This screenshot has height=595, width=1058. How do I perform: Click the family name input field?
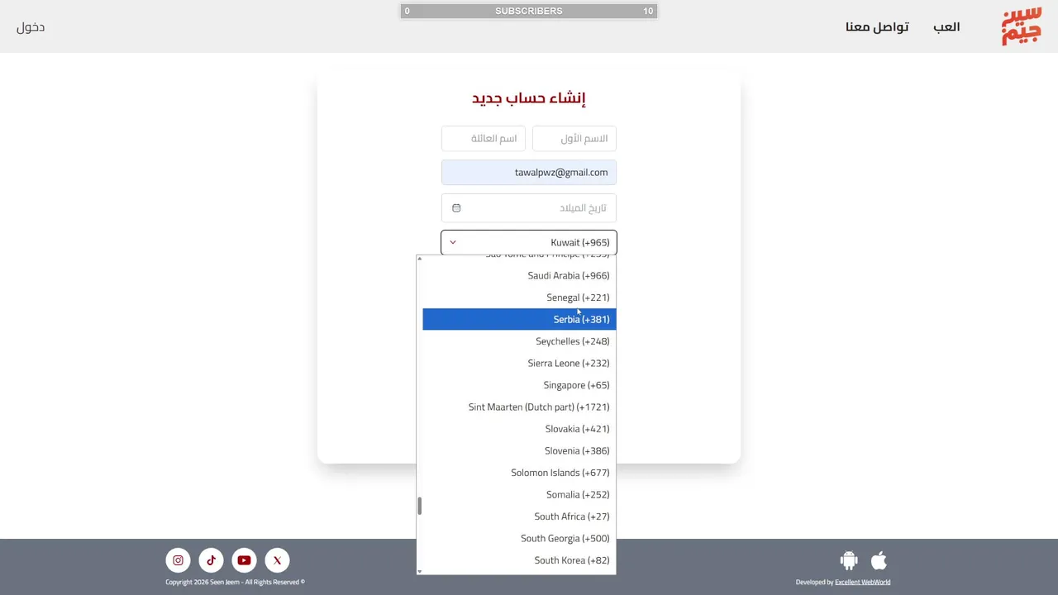click(484, 138)
